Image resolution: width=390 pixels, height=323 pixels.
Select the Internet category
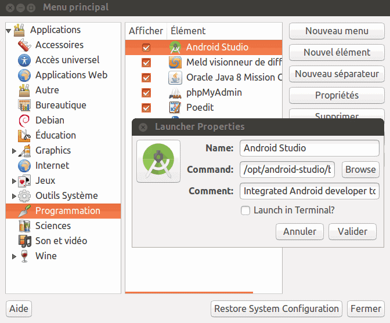[52, 166]
